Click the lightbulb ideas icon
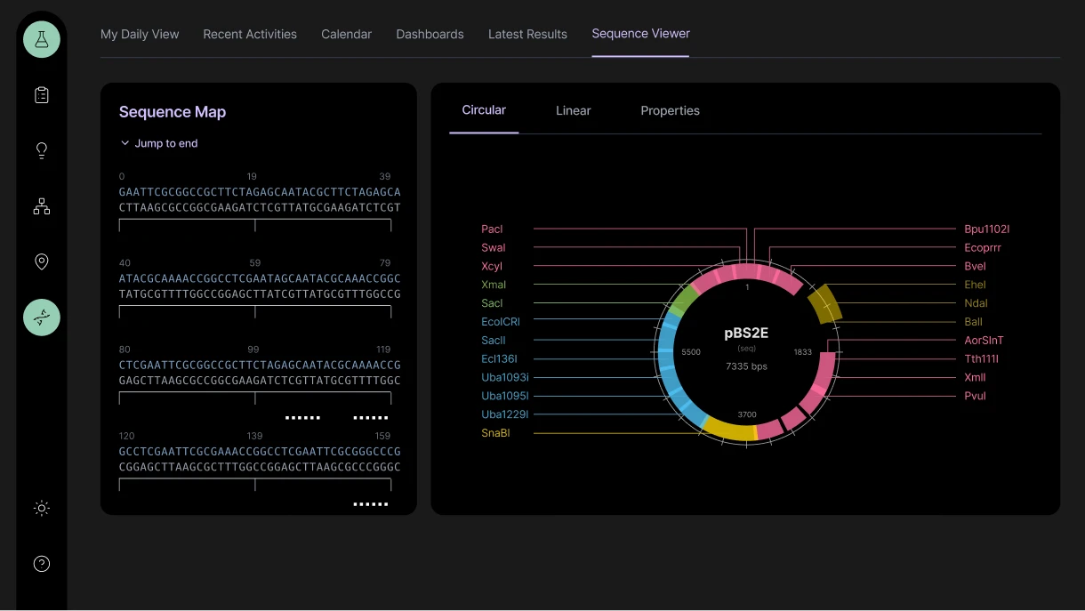This screenshot has width=1085, height=611. click(41, 150)
